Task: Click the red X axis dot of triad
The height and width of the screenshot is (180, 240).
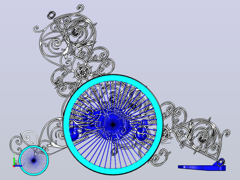Action: 14,166
